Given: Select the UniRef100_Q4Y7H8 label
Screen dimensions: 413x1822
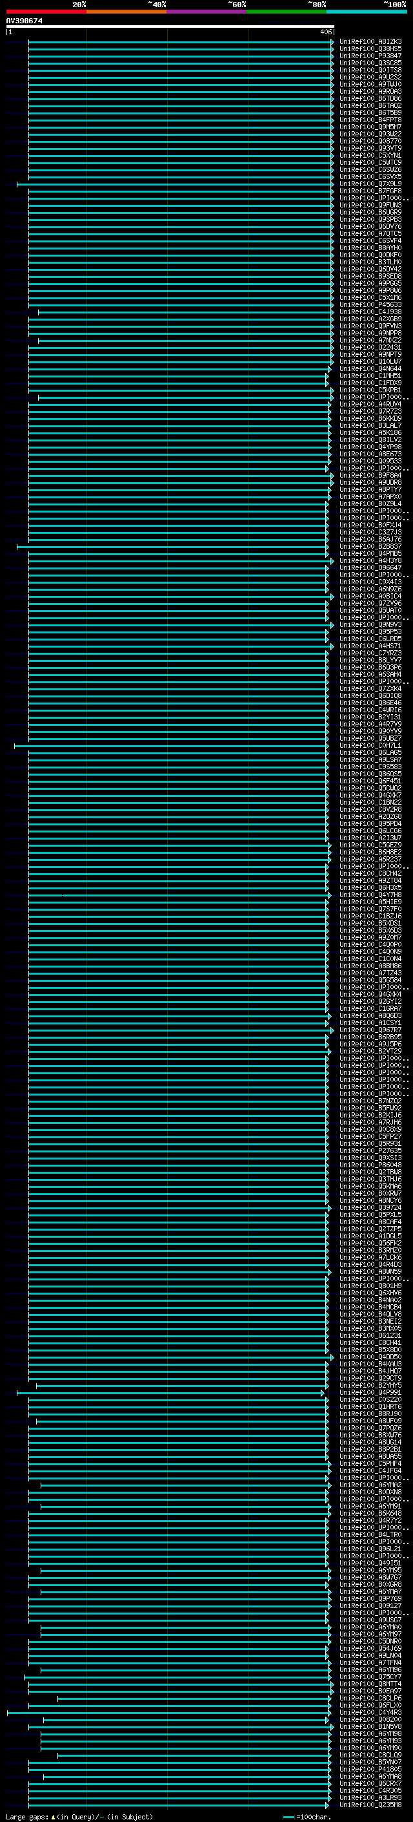Looking at the screenshot, I should (370, 895).
